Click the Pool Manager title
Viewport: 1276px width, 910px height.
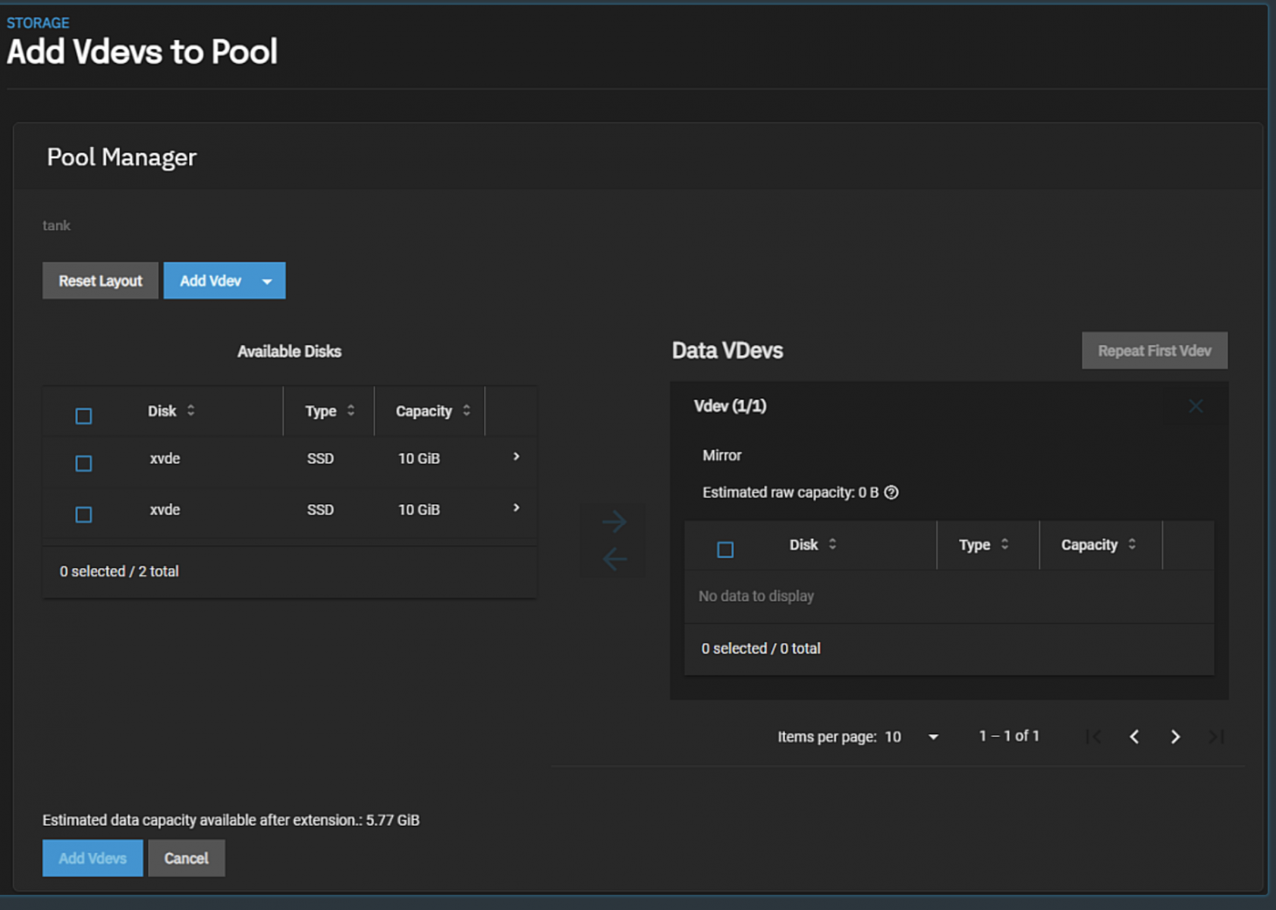tap(121, 157)
